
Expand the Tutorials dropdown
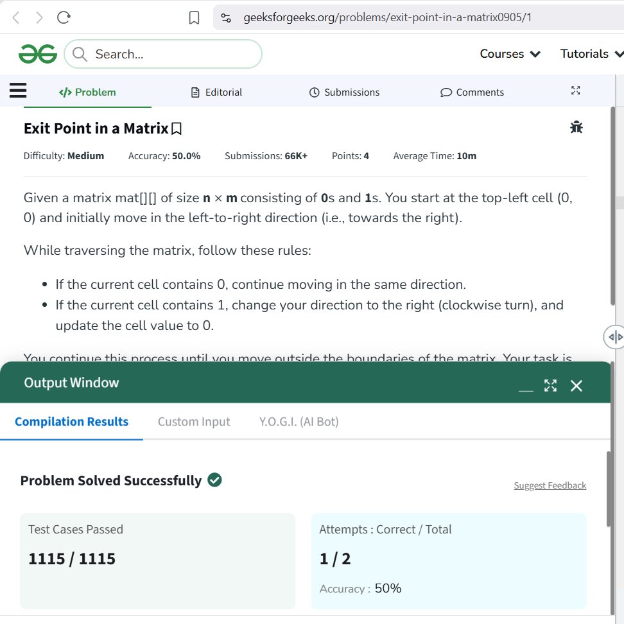[x=592, y=54]
